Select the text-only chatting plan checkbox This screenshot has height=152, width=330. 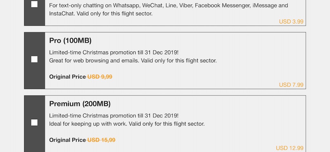tap(34, 4)
